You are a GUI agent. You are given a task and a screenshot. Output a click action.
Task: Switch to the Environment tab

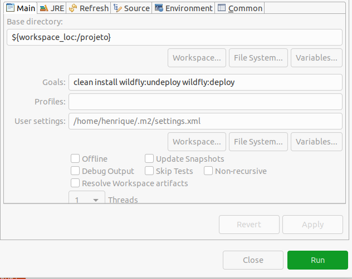click(183, 8)
